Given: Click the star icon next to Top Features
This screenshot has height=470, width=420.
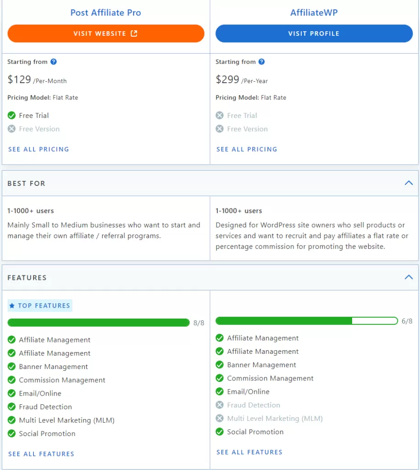Looking at the screenshot, I should [x=12, y=305].
